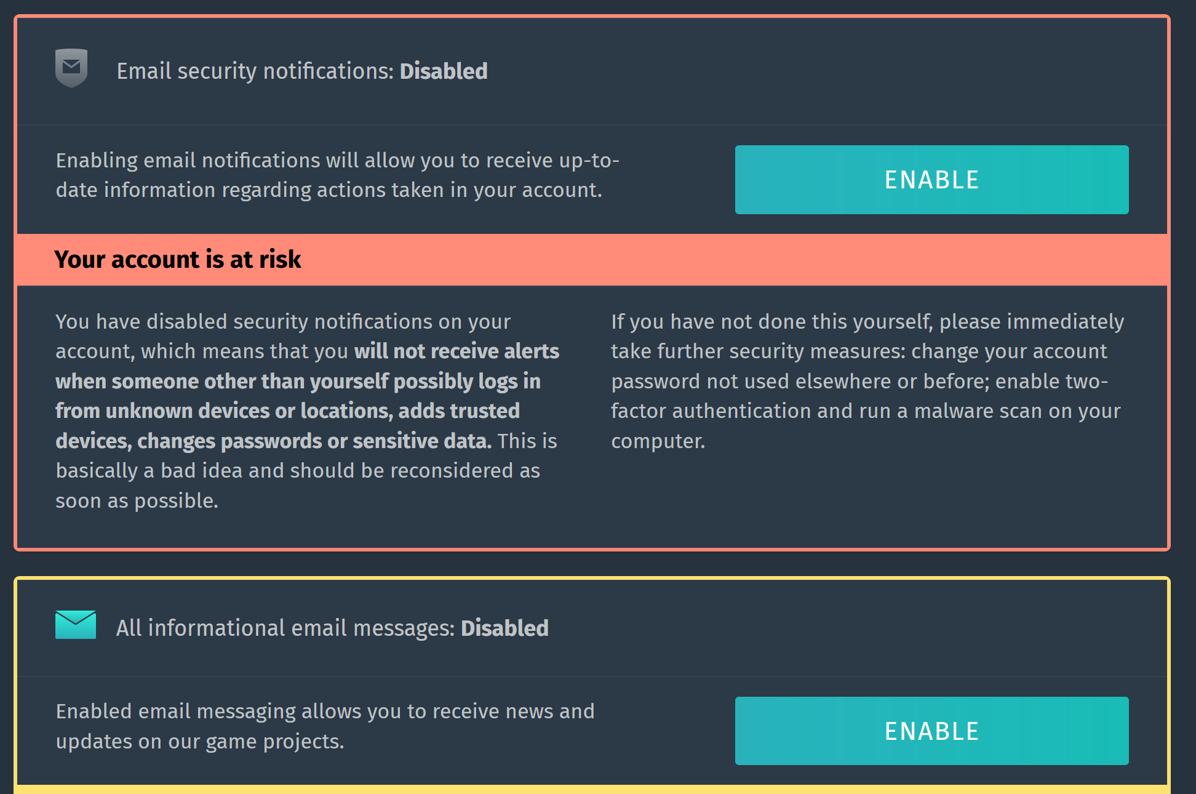The width and height of the screenshot is (1196, 794).
Task: Click the teal envelope icon
Action: (x=76, y=625)
